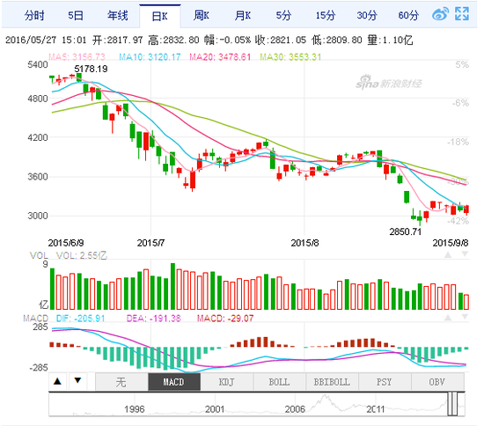The height and width of the screenshot is (426, 484).
Task: Click up arrow in VOL panel
Action: click(448, 255)
